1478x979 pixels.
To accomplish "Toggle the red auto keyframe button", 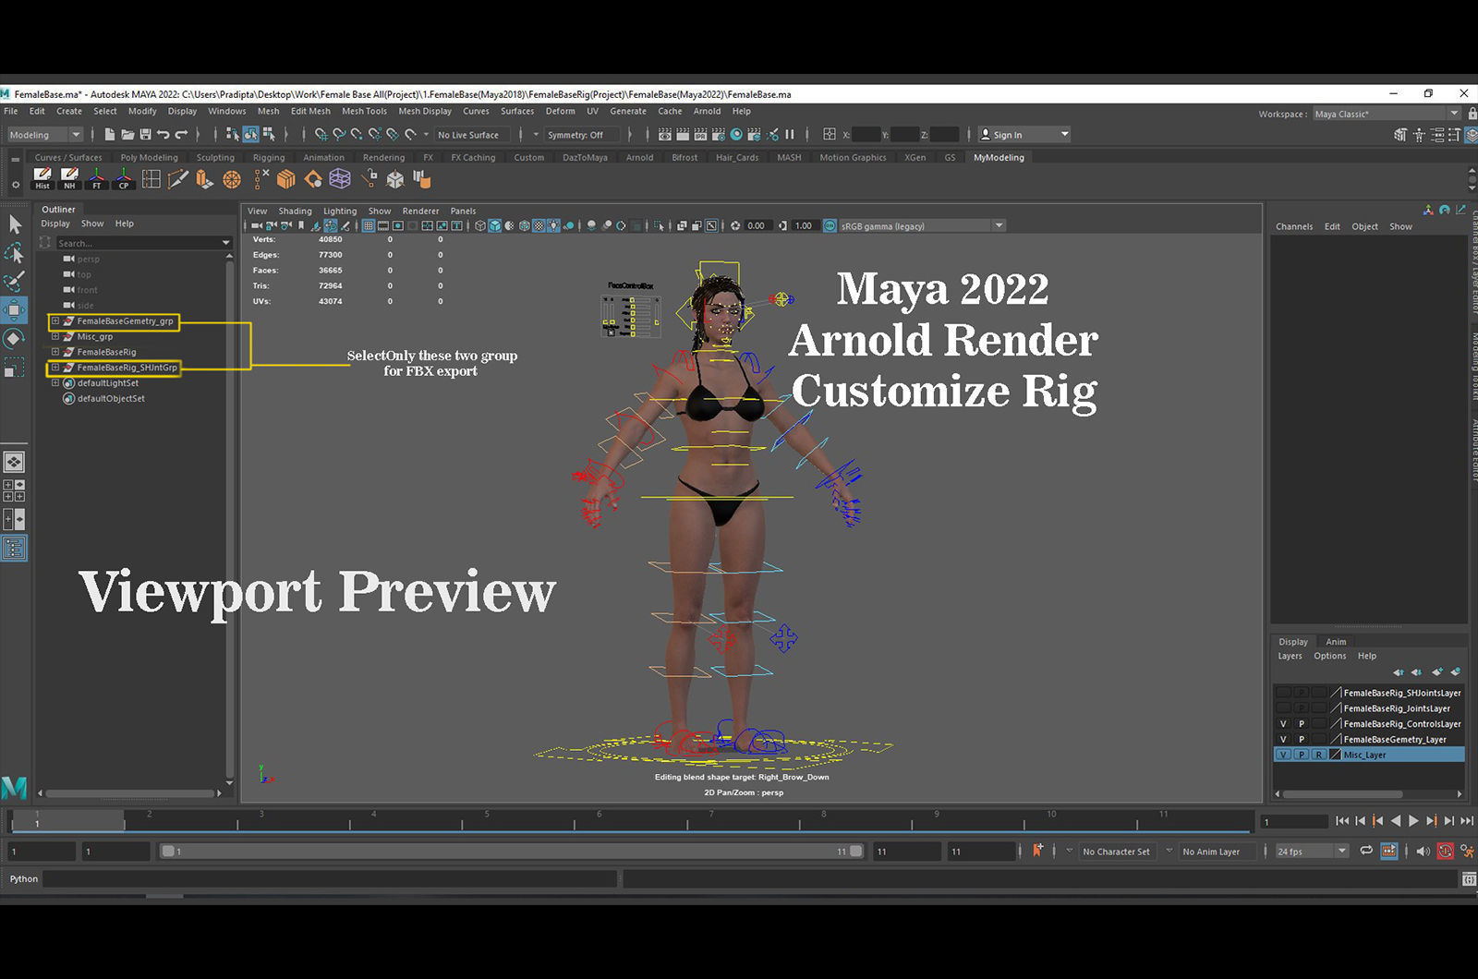I will pyautogui.click(x=1446, y=852).
